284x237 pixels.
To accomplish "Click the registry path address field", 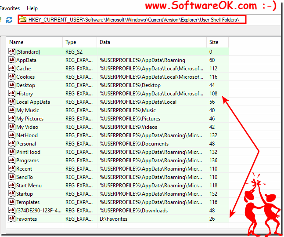I will click(132, 20).
